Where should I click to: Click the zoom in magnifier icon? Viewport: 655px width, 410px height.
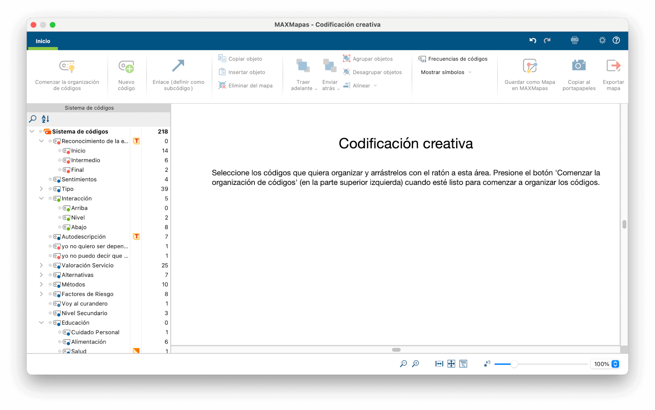click(416, 364)
